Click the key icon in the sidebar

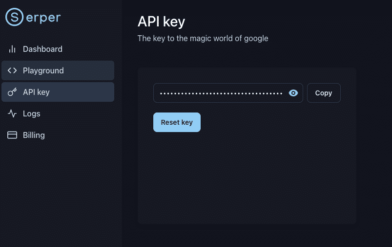(12, 92)
